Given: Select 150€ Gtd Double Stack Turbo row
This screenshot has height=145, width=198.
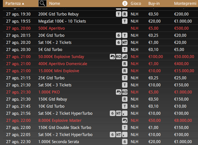Looking at the screenshot, I should pyautogui.click(x=100, y=127).
